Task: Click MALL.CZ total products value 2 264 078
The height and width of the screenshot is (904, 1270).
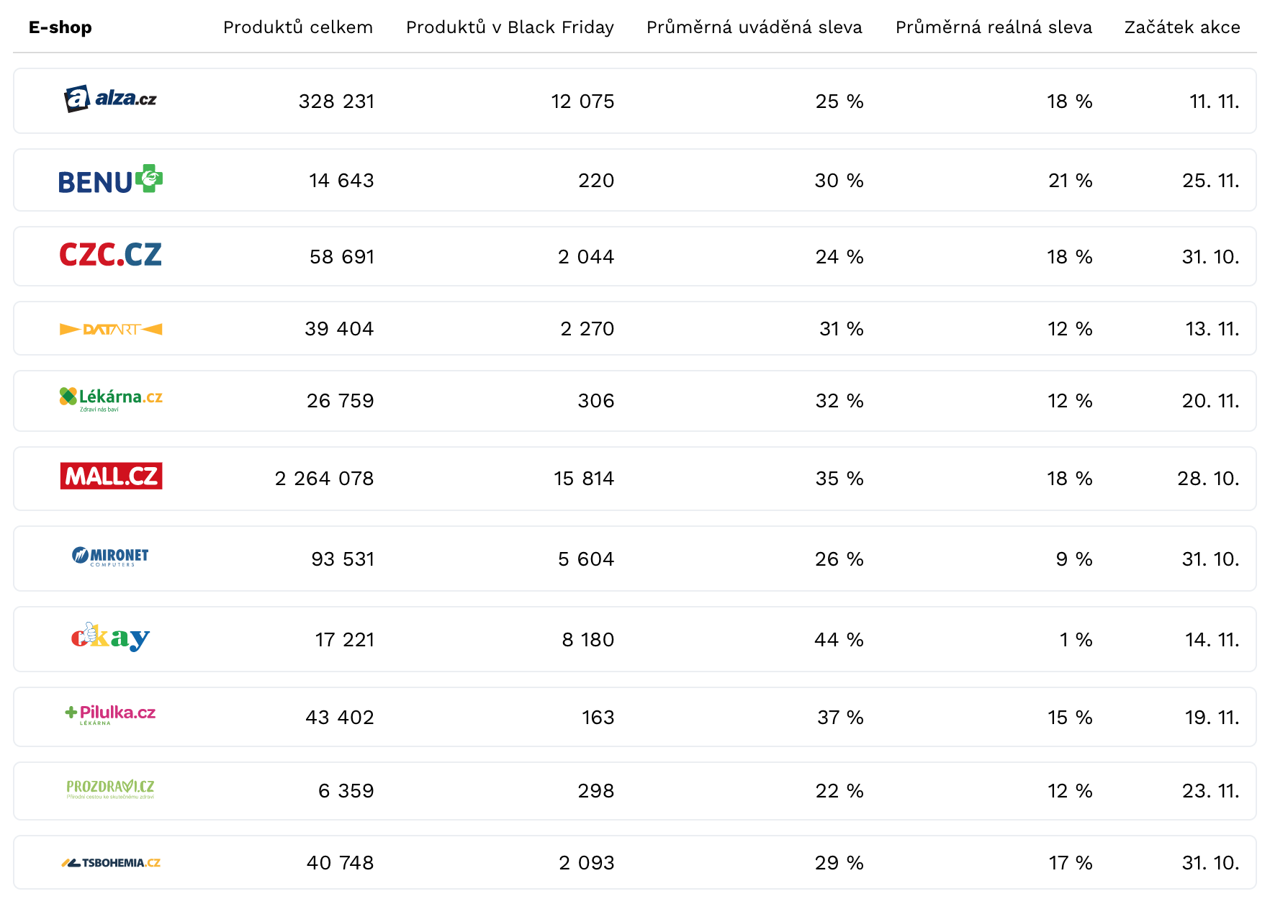Action: point(324,479)
